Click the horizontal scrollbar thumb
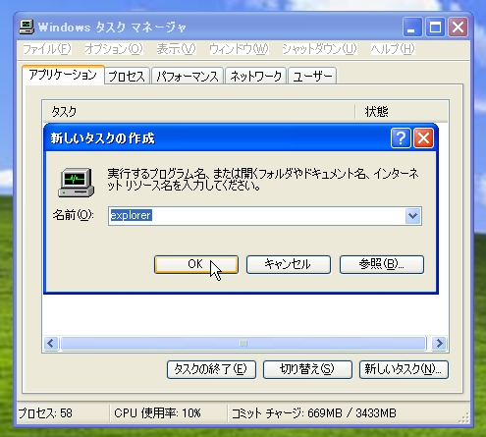Screen dimensions: 486x437 (x=243, y=344)
